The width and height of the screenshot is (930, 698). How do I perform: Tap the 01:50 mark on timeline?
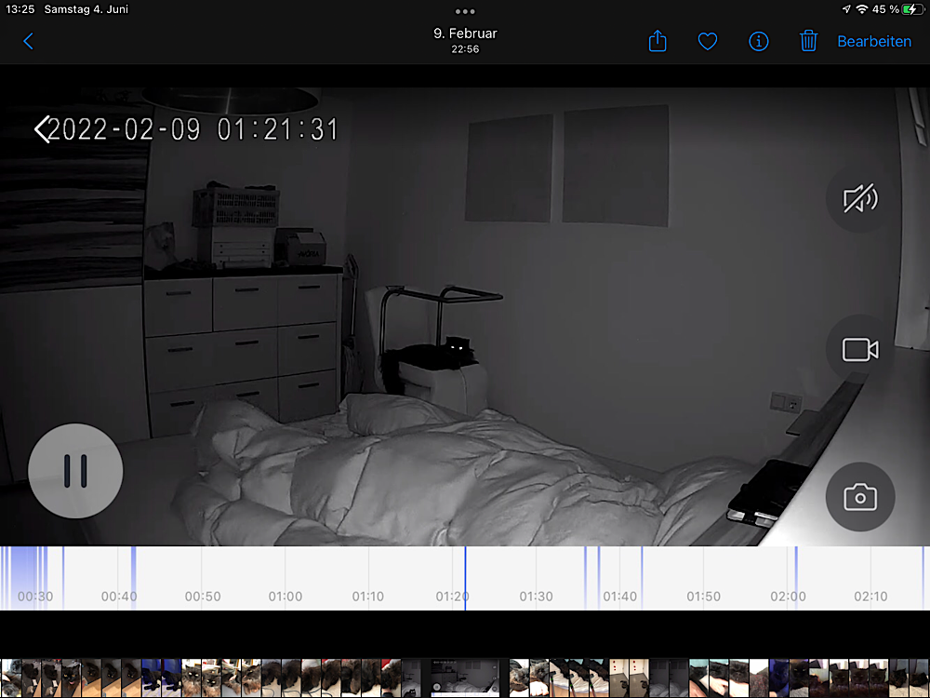click(703, 596)
